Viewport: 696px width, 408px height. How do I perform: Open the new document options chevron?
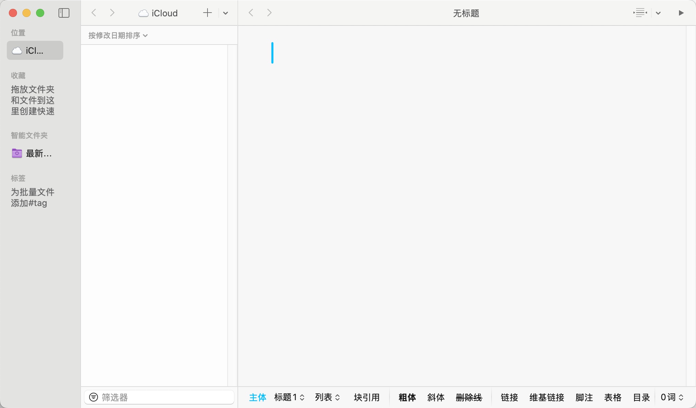point(226,13)
